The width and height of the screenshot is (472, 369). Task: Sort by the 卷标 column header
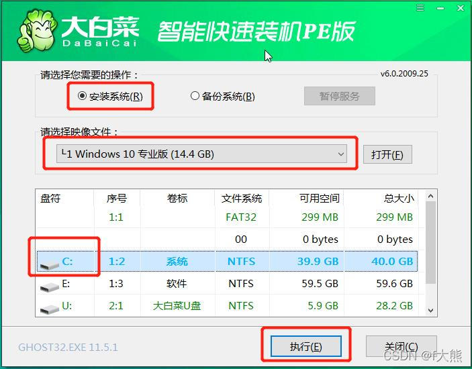click(x=177, y=198)
